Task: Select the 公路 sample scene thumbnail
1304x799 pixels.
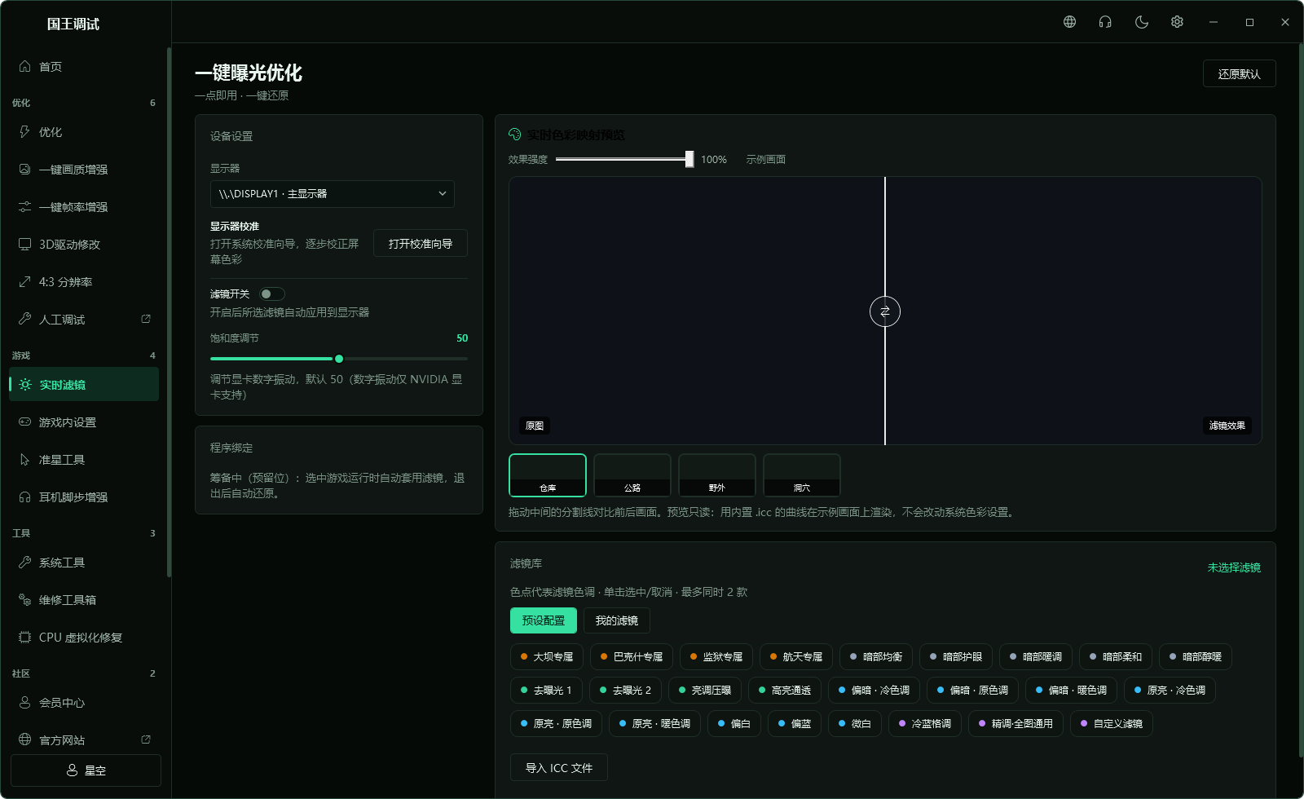Action: pyautogui.click(x=632, y=475)
